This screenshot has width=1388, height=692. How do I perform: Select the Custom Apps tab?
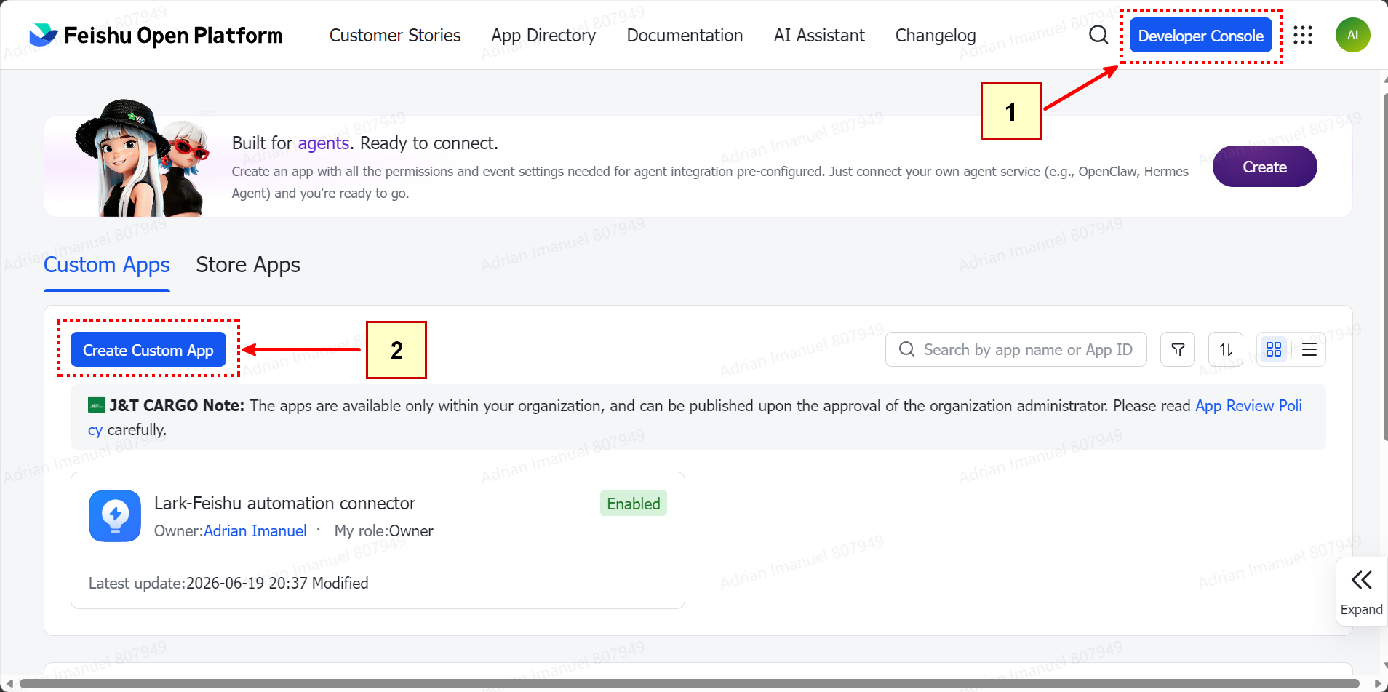click(x=107, y=265)
